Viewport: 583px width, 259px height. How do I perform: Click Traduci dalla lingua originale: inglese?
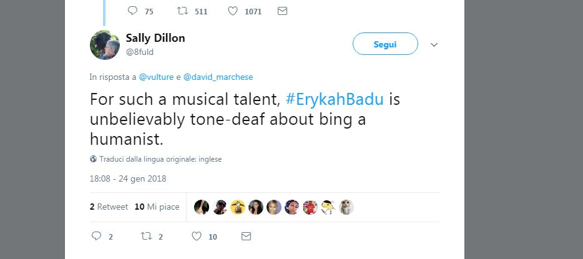click(160, 159)
